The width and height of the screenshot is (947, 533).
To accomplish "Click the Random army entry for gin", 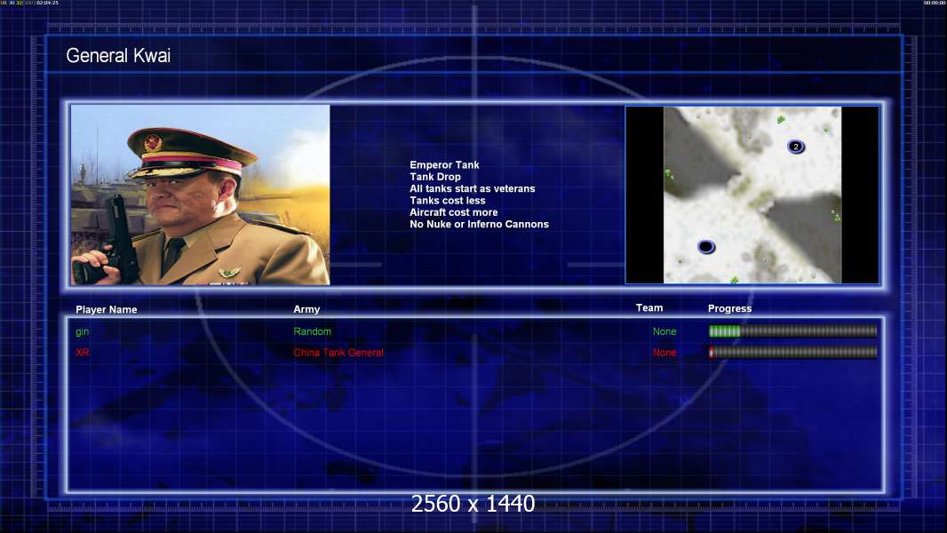I will 312,331.
